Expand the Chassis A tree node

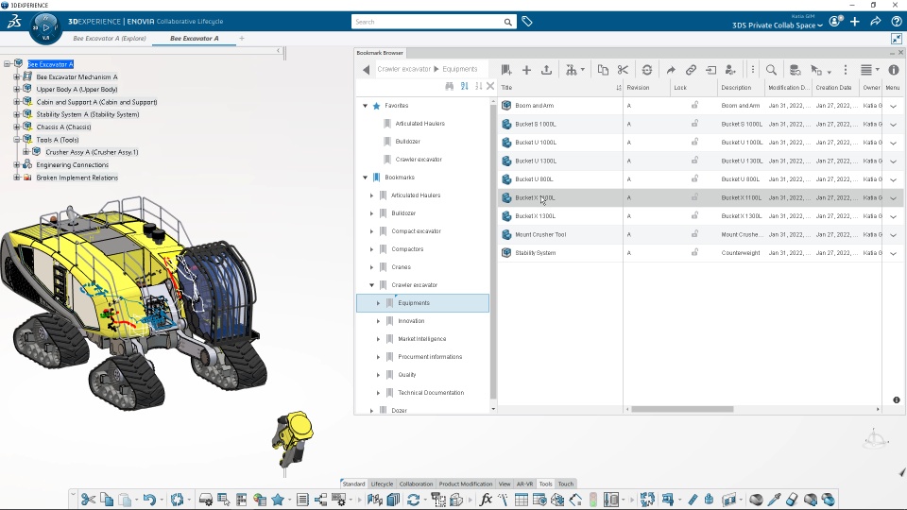(17, 127)
